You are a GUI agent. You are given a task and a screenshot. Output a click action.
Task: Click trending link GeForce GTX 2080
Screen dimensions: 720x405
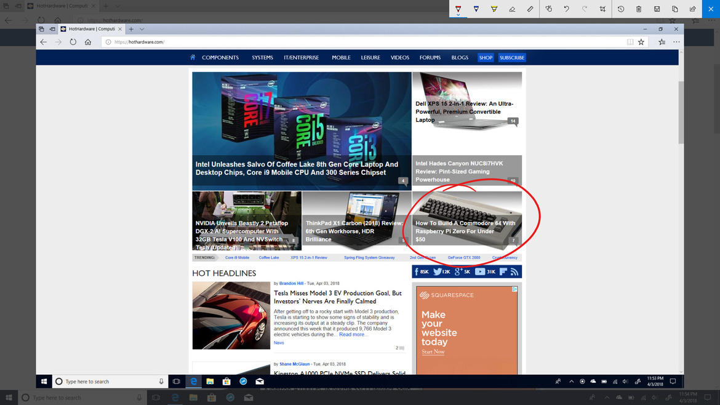[464, 258]
